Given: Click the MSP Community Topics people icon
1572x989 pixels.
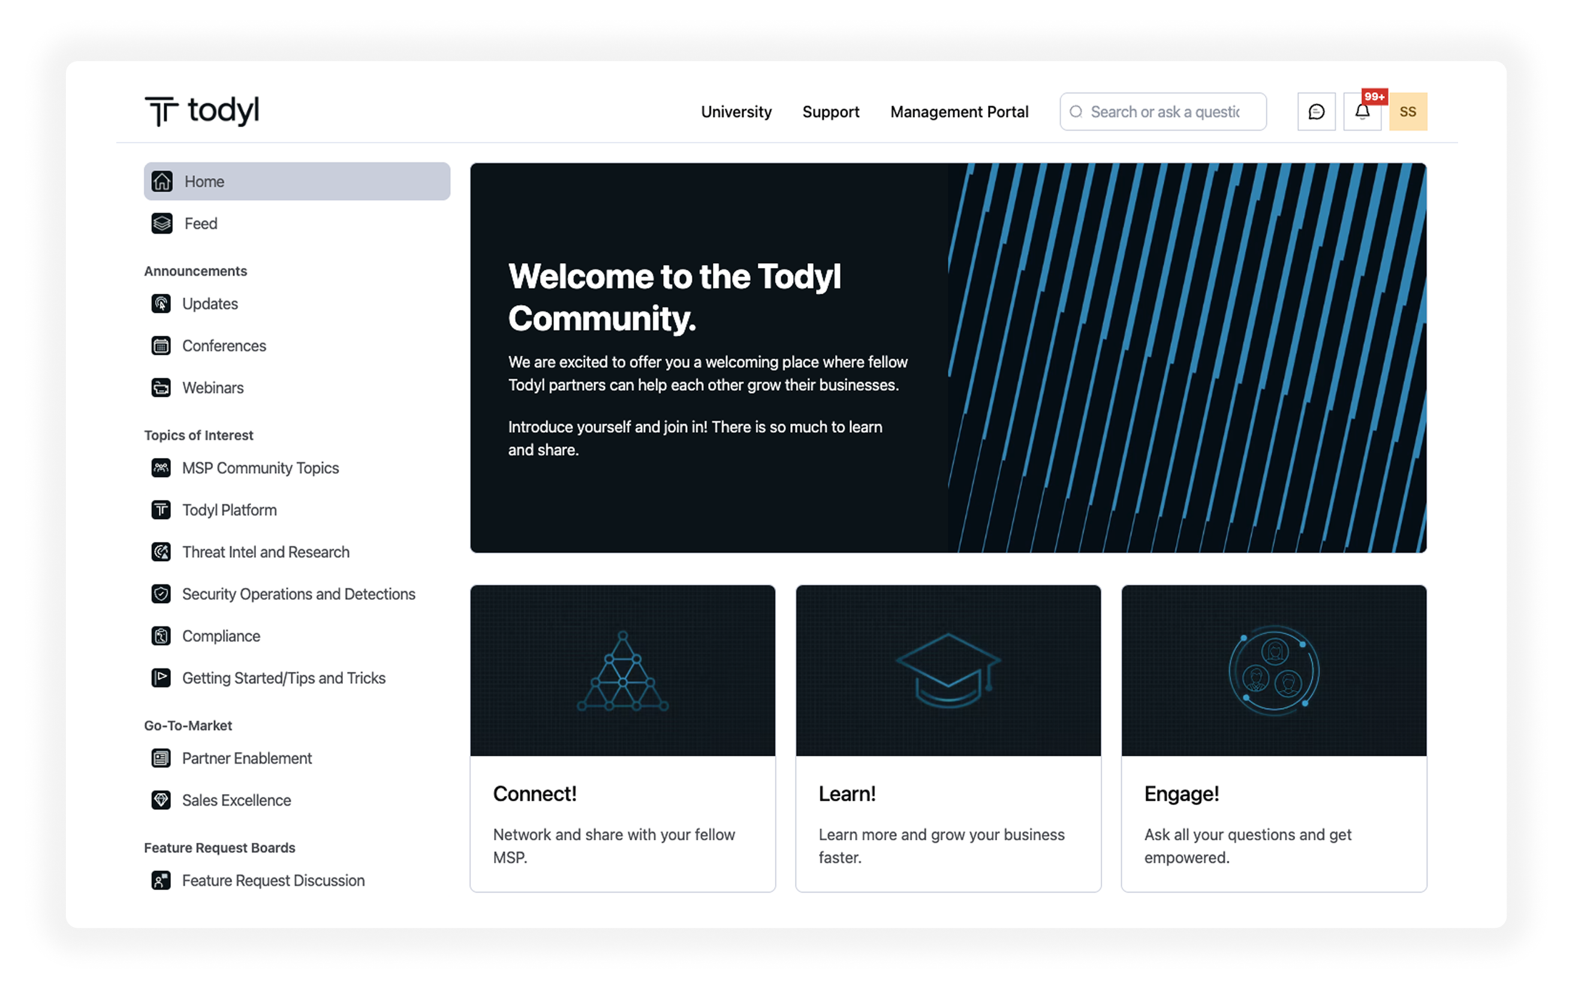Looking at the screenshot, I should pyautogui.click(x=161, y=468).
